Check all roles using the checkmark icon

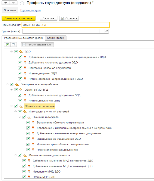click(7, 45)
